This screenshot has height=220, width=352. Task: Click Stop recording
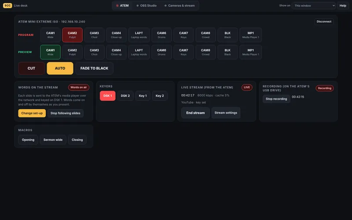click(x=276, y=99)
